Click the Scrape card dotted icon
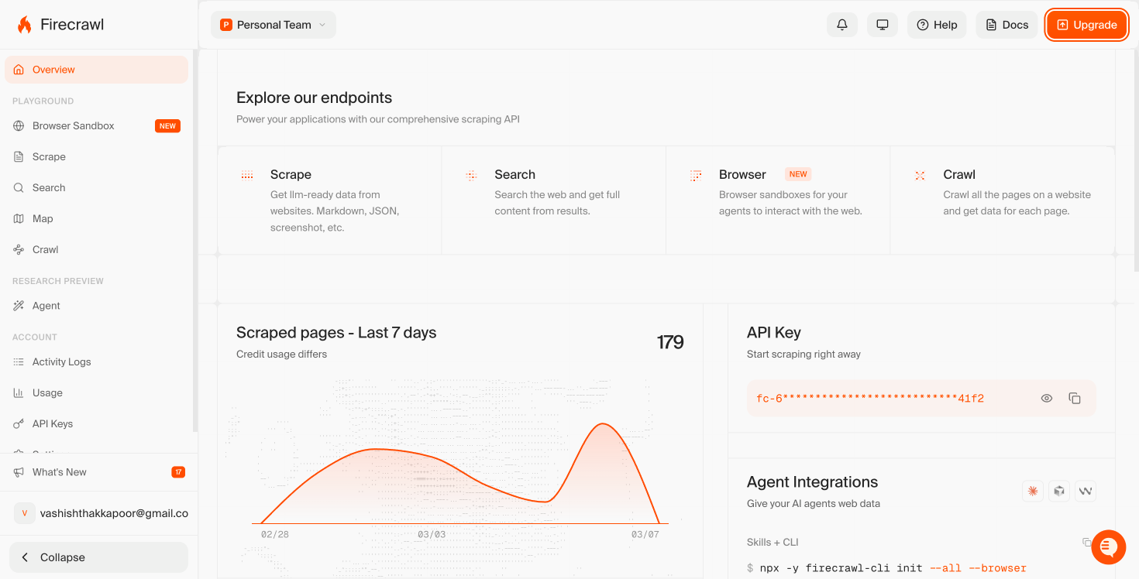 point(247,176)
